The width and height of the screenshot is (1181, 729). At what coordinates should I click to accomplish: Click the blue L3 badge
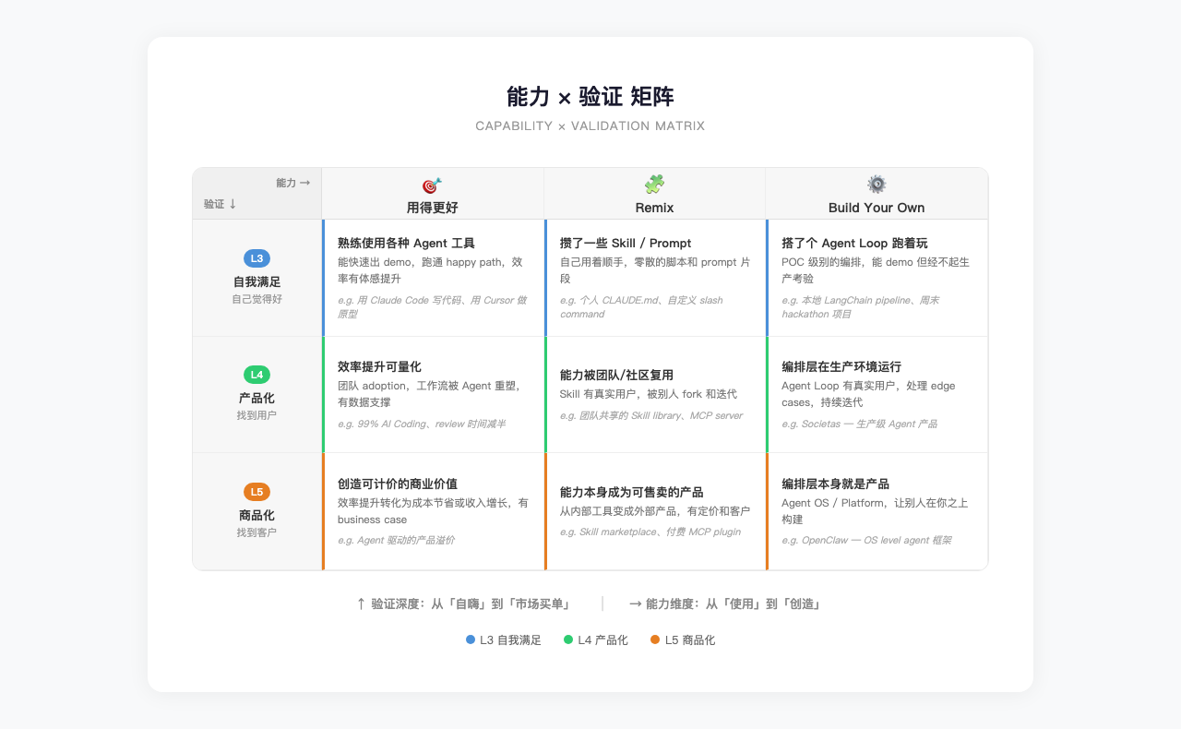click(x=256, y=258)
